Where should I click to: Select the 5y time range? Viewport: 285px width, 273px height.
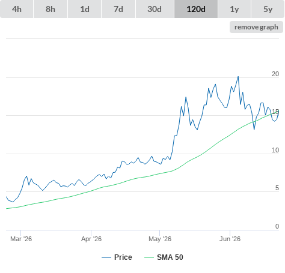click(268, 9)
